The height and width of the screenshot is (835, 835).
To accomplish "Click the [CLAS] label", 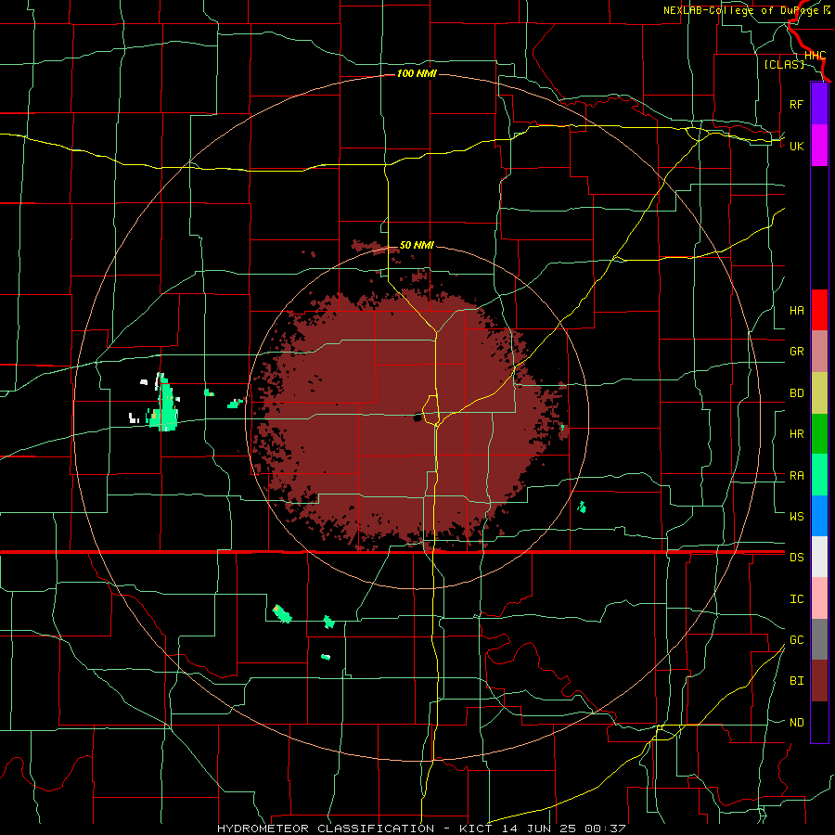I will [x=784, y=64].
